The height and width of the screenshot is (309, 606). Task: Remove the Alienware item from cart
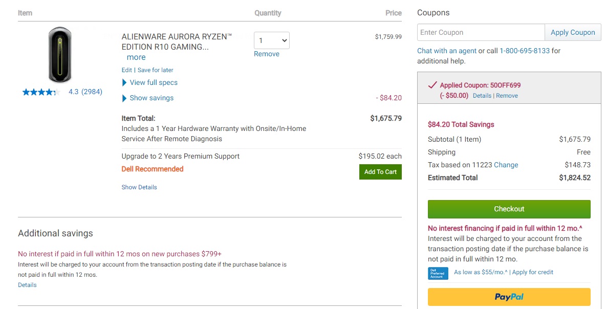click(x=266, y=53)
